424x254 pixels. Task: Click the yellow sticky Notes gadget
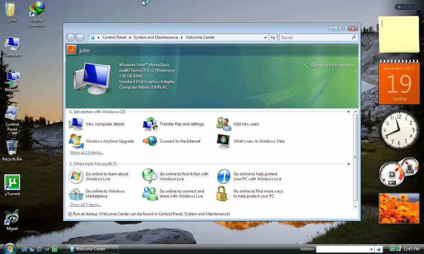click(399, 34)
